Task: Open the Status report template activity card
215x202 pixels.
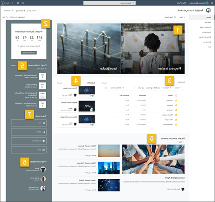Action: (76, 121)
